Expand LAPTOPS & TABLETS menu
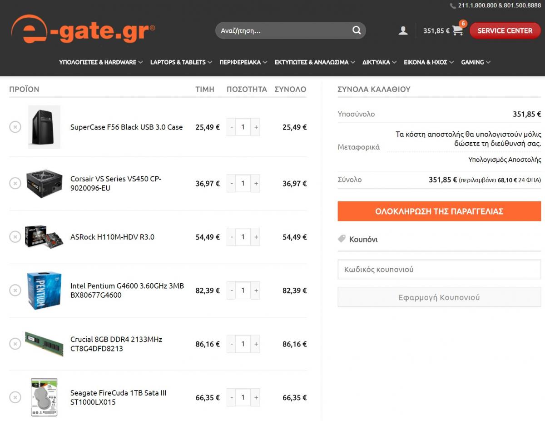The height and width of the screenshot is (421, 545). click(x=181, y=62)
